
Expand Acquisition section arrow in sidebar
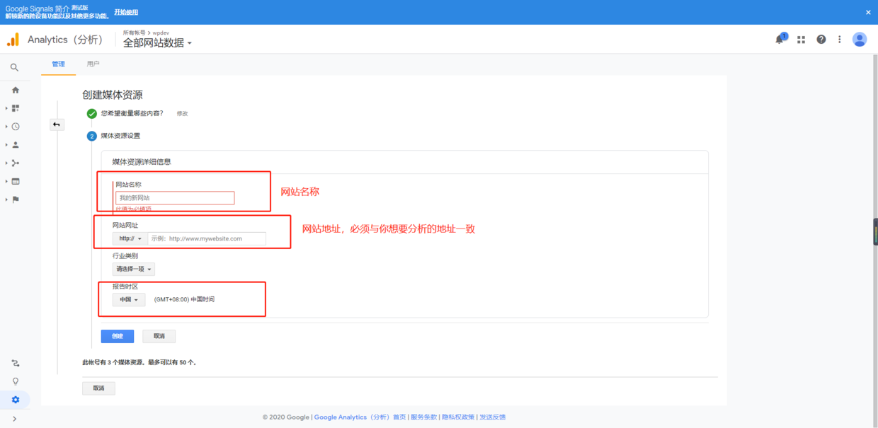(6, 163)
